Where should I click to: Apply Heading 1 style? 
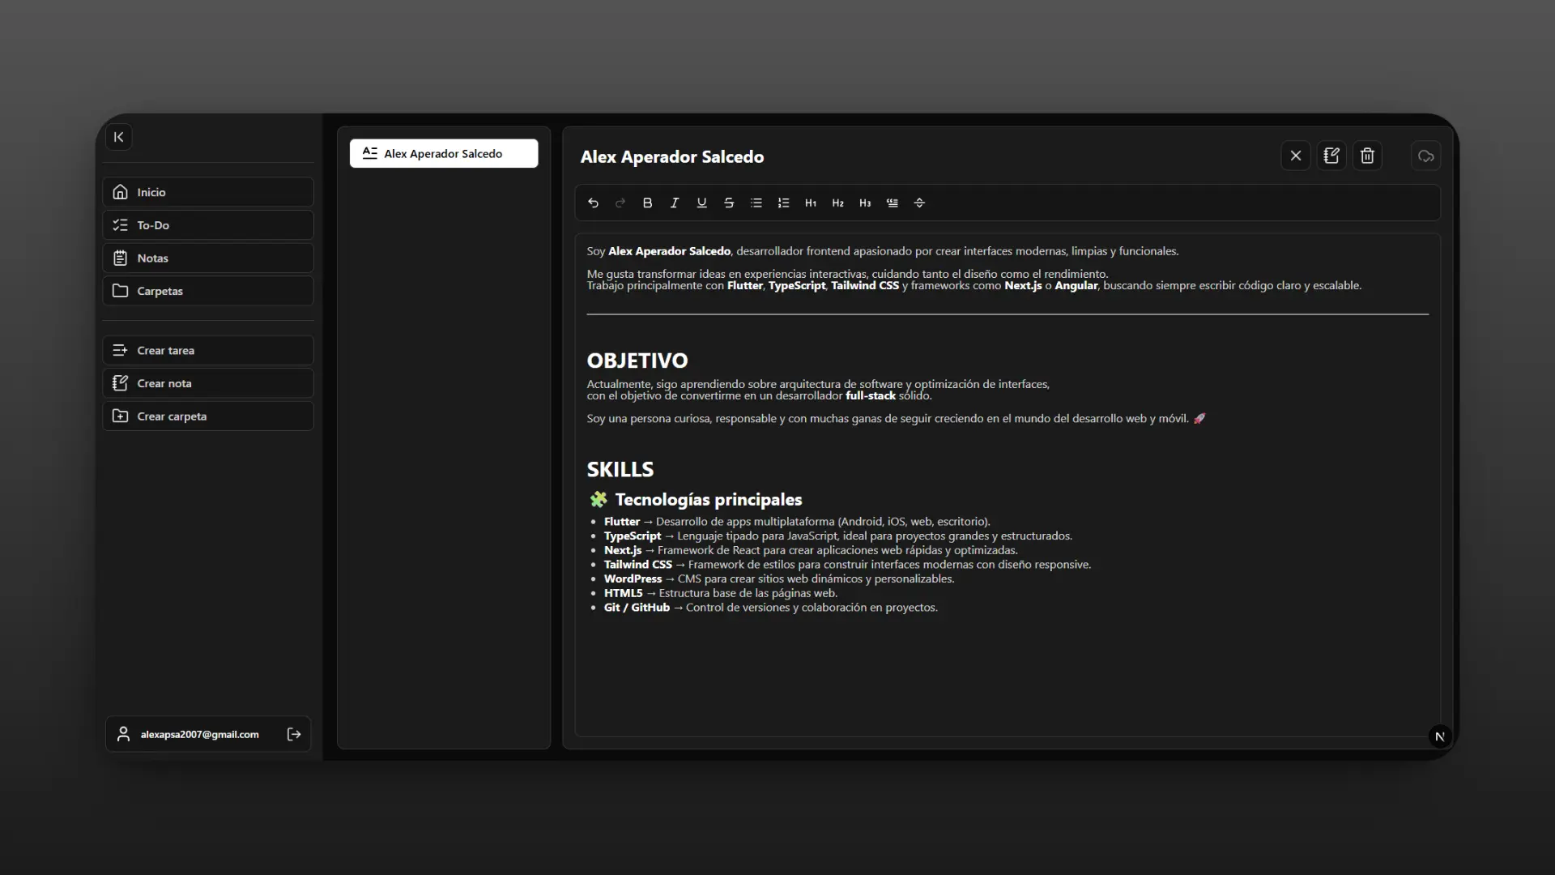pyautogui.click(x=811, y=203)
